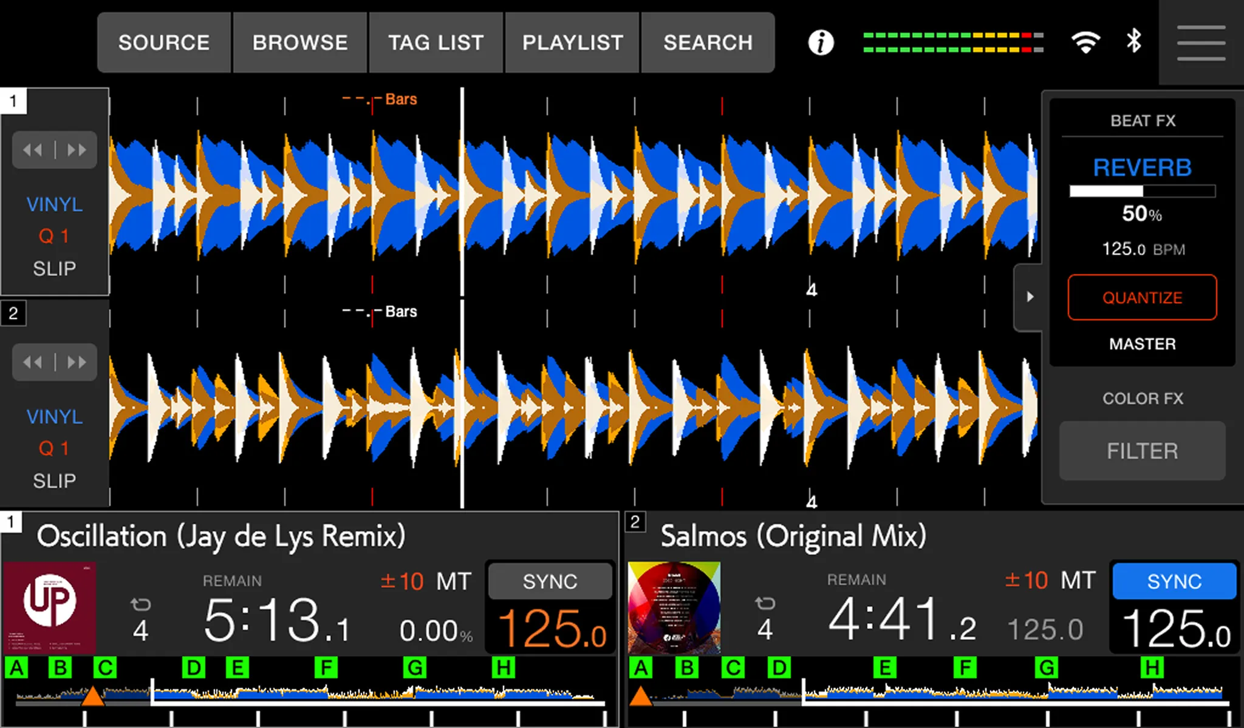
Task: Toggle Q 1 quantize on deck 2
Action: pos(54,448)
